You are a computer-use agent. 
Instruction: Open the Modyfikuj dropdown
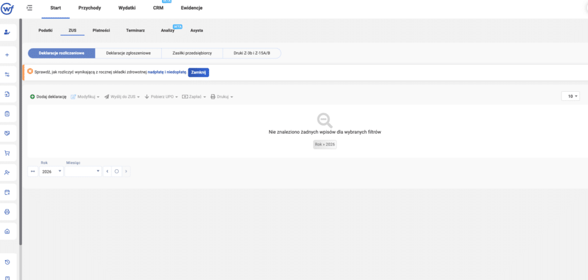click(x=85, y=97)
